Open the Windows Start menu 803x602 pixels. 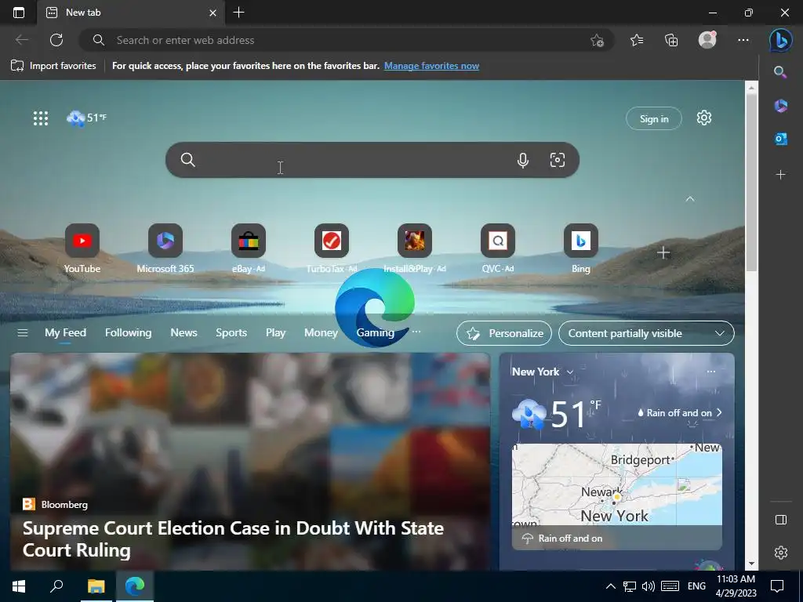point(19,586)
